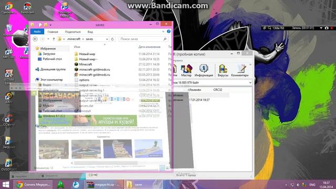Click the CRC32 column header in WinRAR

coord(217,90)
